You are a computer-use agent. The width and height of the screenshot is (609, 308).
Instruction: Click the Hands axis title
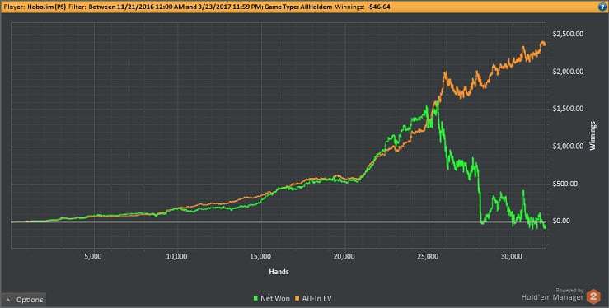tap(279, 272)
